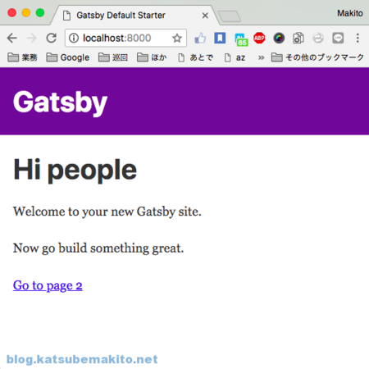View site information icon in address bar
Viewport: 369px width, 369px height.
click(74, 38)
